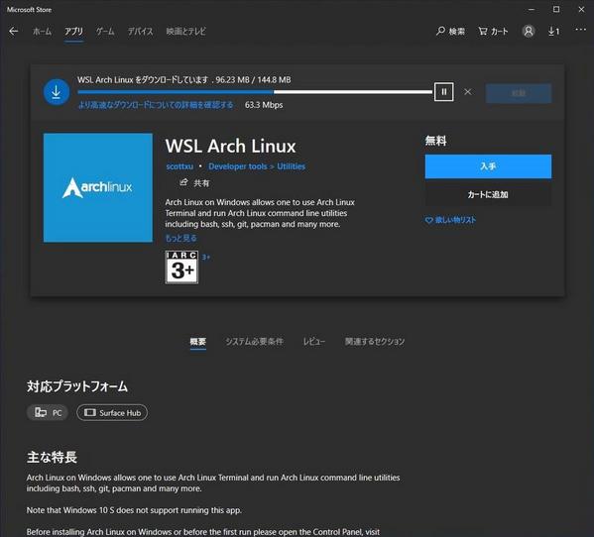
Task: Go back with the arrow icon
Action: (13, 31)
